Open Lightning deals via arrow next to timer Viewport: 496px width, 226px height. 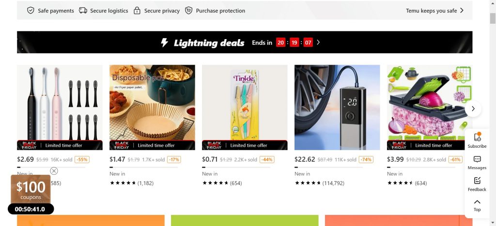[x=318, y=42]
